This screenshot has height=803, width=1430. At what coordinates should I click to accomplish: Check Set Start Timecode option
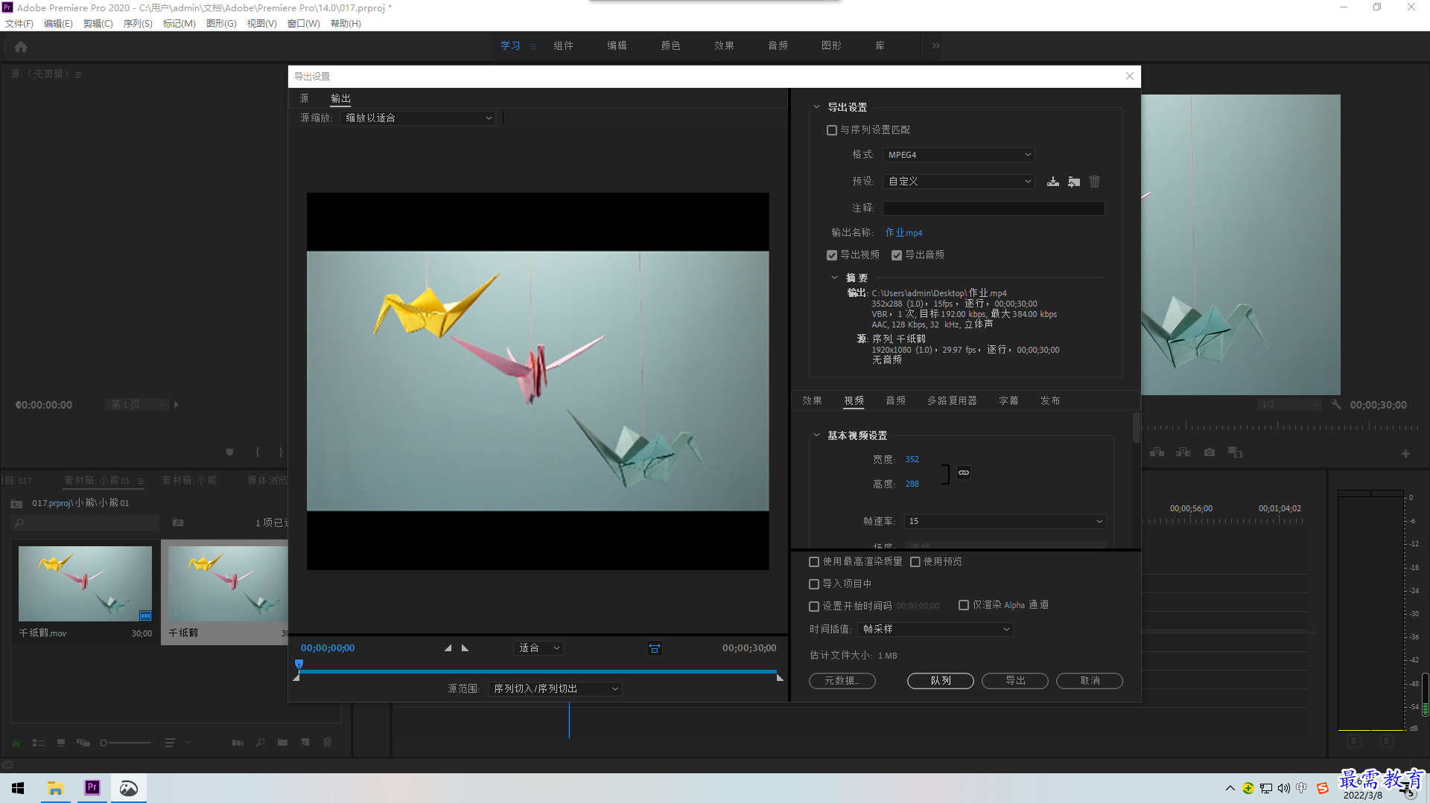pyautogui.click(x=814, y=607)
